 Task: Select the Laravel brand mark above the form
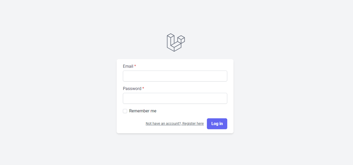click(x=176, y=42)
